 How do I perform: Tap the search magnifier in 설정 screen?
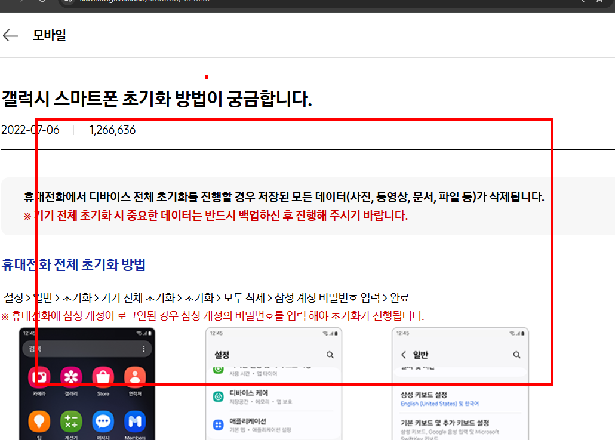click(330, 354)
